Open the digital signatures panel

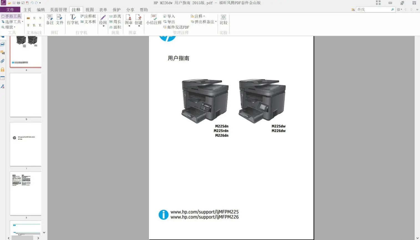point(2,87)
